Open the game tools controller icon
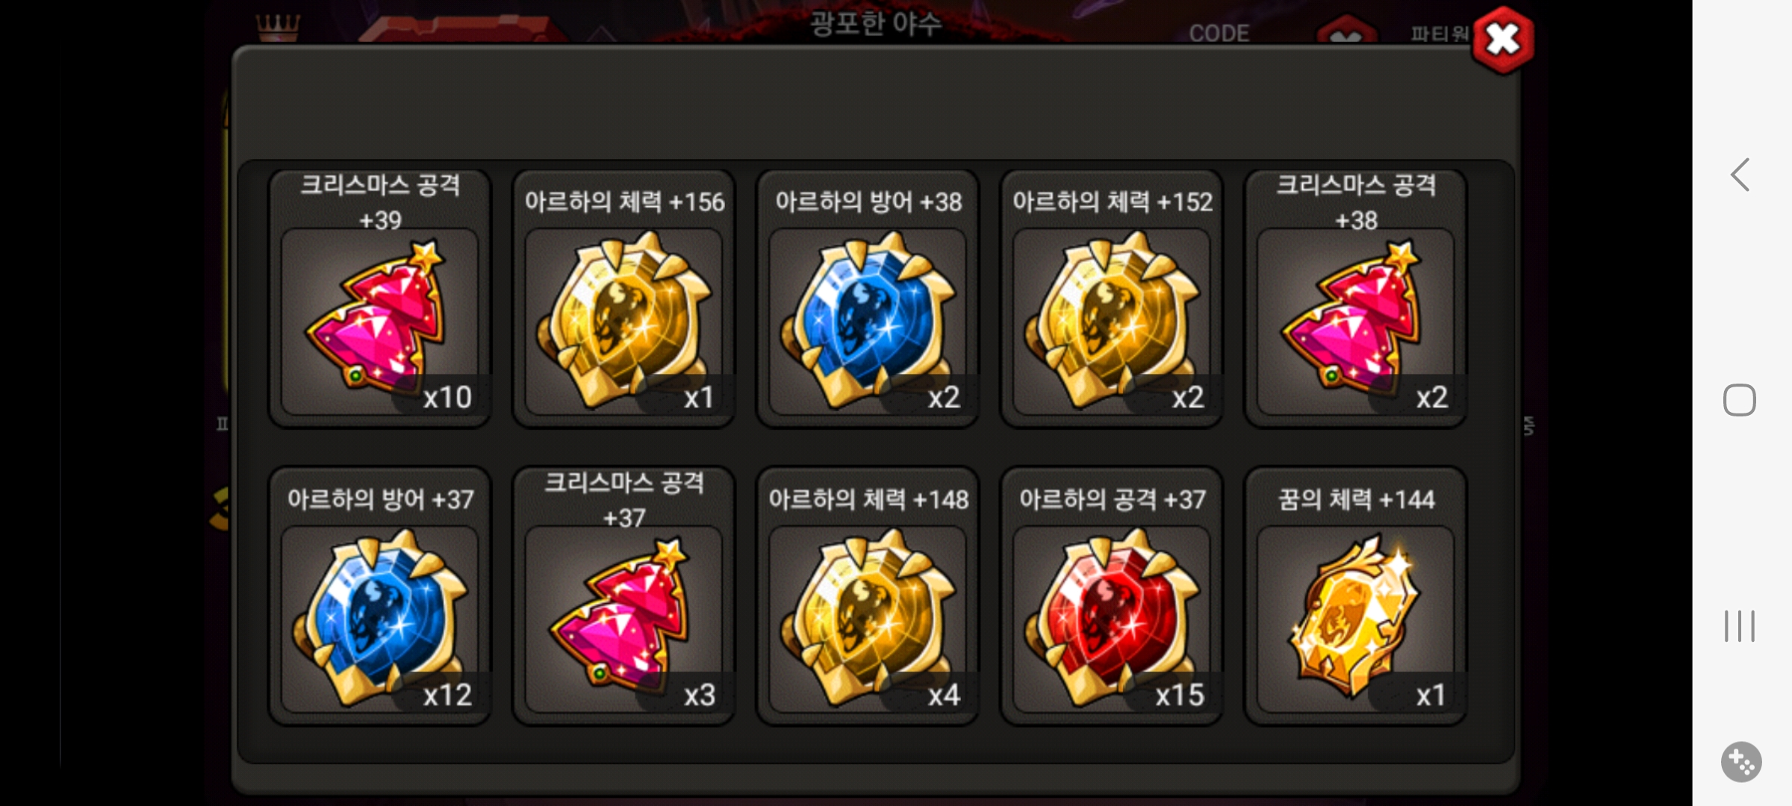This screenshot has width=1792, height=806. (x=1741, y=762)
